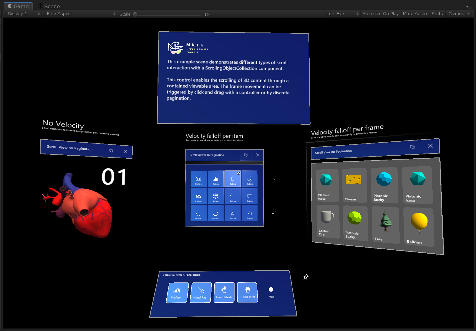Screen dimensions: 476x331
Task: Click the speech-bubble icon grid button
Action: point(250,196)
